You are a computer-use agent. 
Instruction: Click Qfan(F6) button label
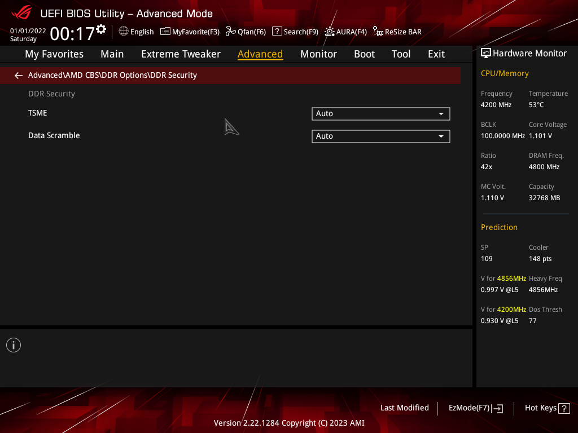point(252,32)
